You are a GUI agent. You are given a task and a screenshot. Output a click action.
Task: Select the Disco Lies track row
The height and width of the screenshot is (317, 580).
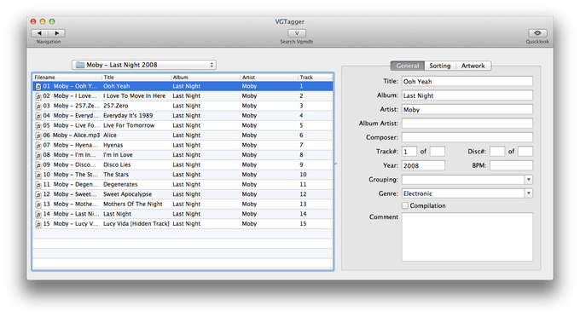click(x=183, y=164)
